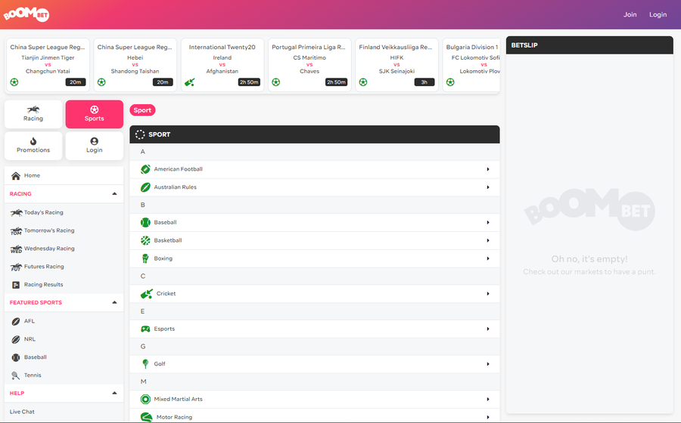Open Live Chat under Help
The height and width of the screenshot is (423, 681).
click(22, 412)
